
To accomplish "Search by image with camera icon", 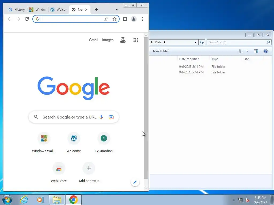I will [x=111, y=117].
